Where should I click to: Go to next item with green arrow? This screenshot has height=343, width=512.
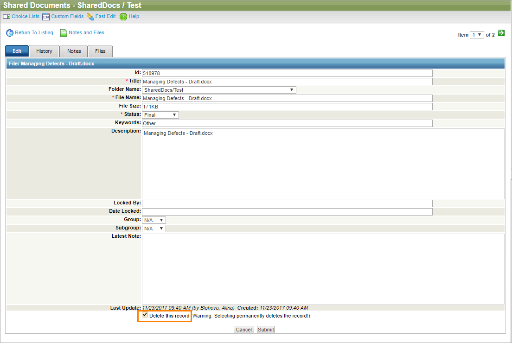click(x=501, y=34)
